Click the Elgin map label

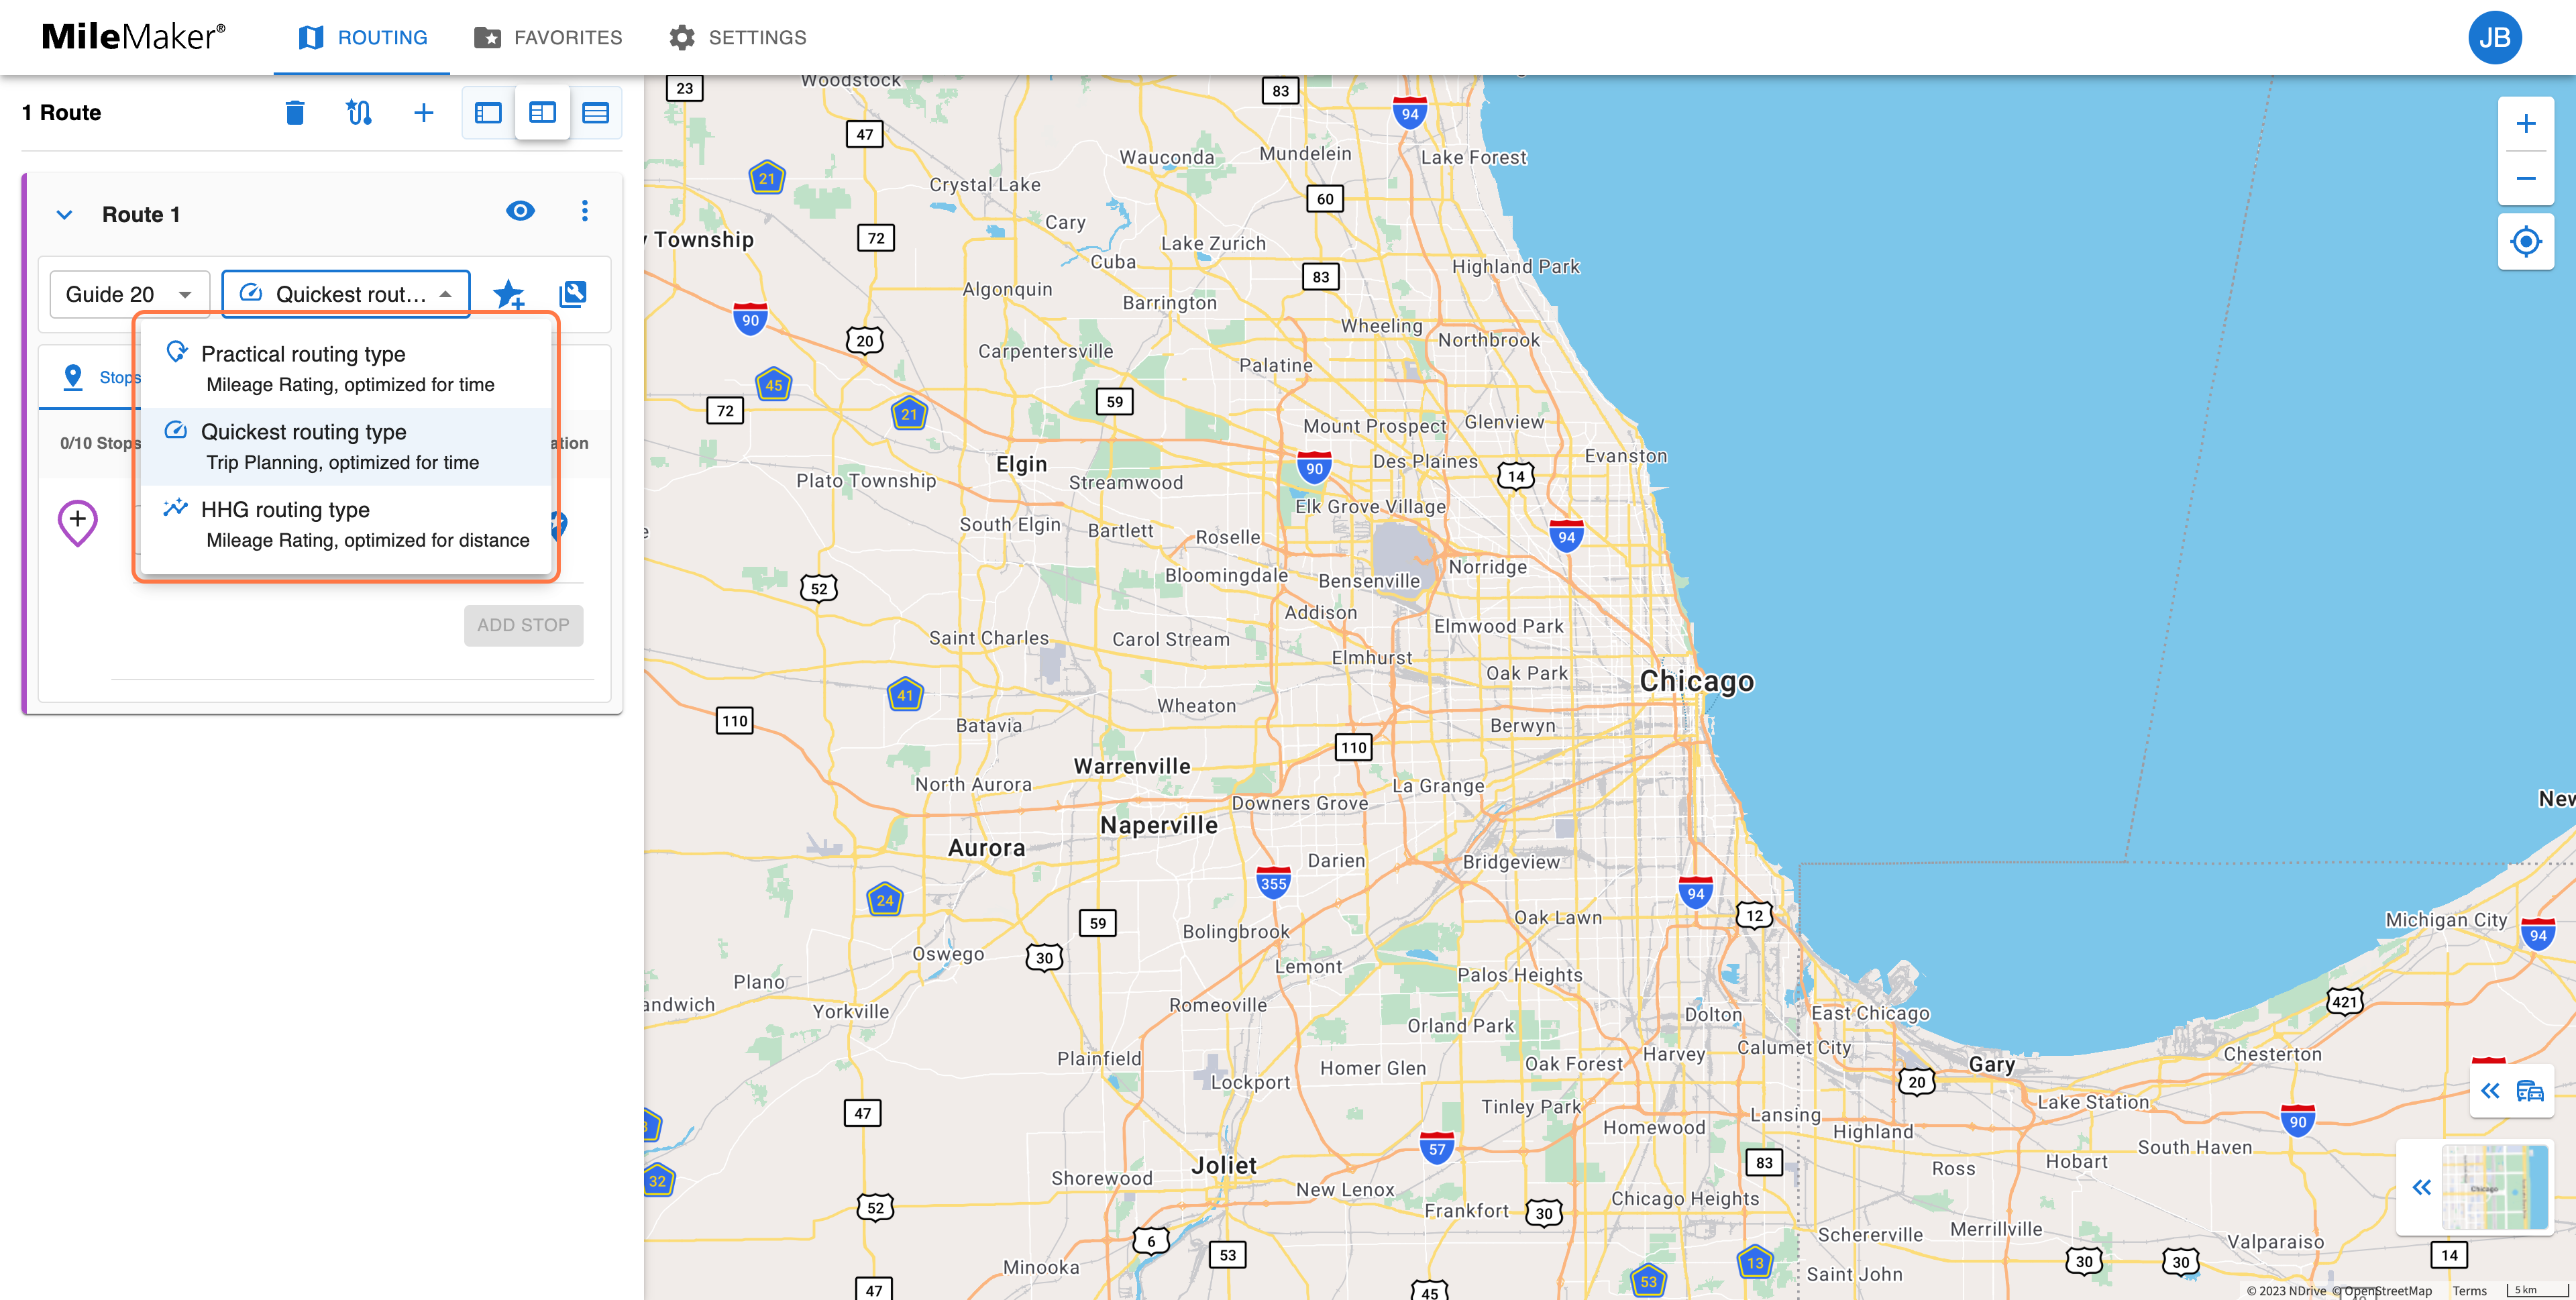[1022, 464]
